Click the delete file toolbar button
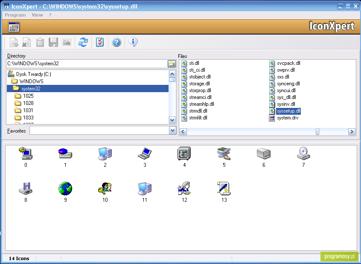Screen dimensions: 361x264 coord(27,42)
